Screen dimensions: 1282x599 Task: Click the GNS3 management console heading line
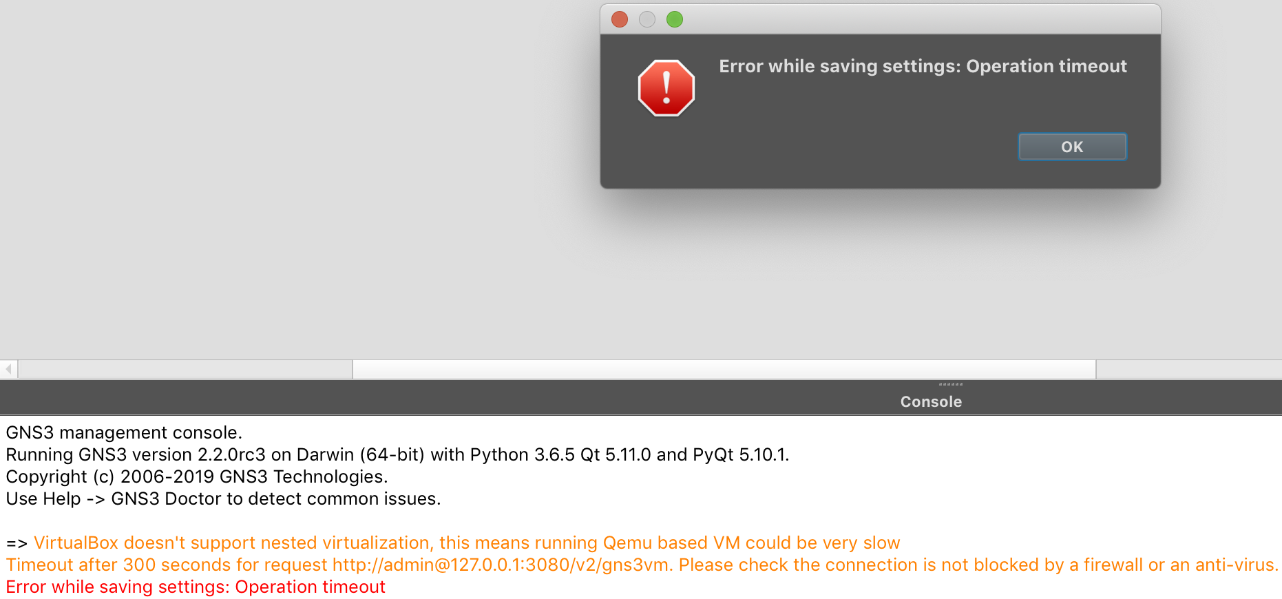[124, 432]
